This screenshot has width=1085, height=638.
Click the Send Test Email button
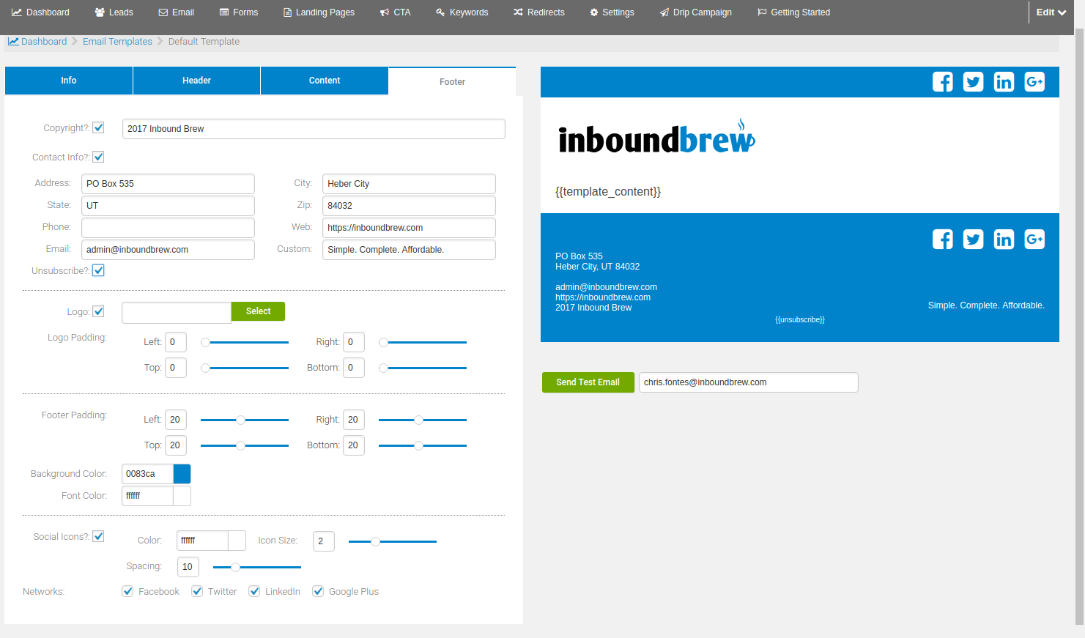coord(588,382)
